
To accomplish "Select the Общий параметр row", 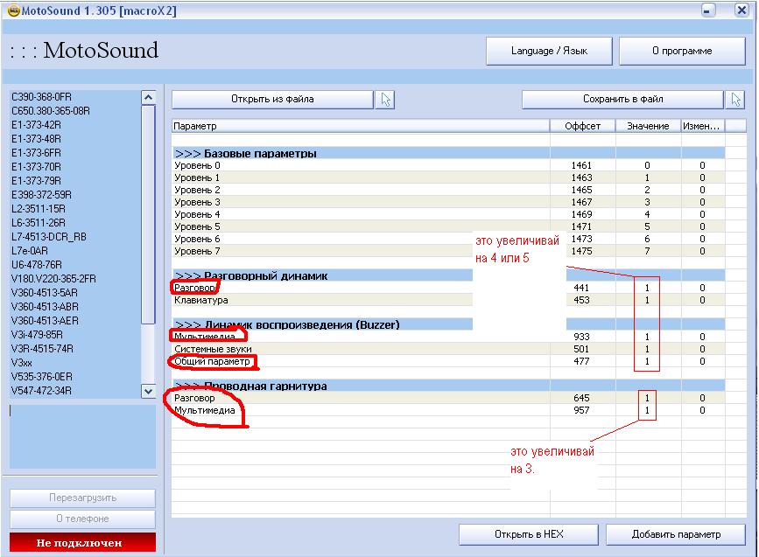I will pyautogui.click(x=448, y=361).
